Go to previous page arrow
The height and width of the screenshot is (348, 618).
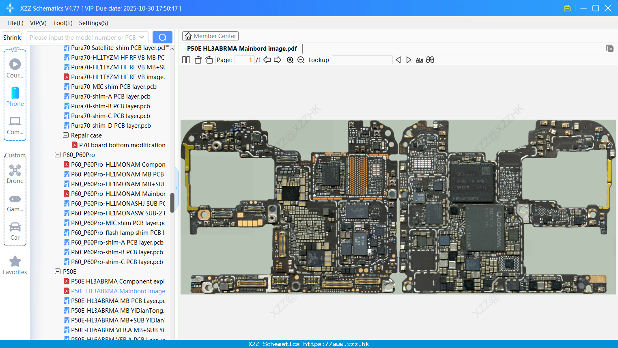pos(267,60)
